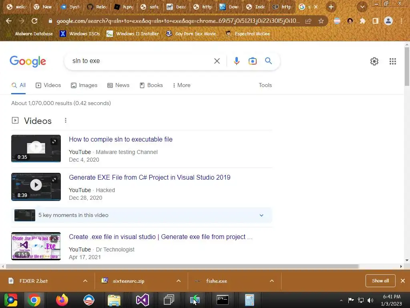
Task: Play the 8:39 video thumbnail
Action: point(36,187)
